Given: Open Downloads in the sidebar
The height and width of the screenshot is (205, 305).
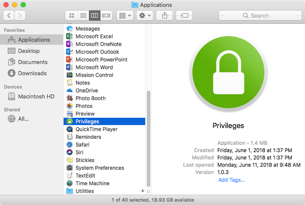Looking at the screenshot, I should pyautogui.click(x=32, y=73).
